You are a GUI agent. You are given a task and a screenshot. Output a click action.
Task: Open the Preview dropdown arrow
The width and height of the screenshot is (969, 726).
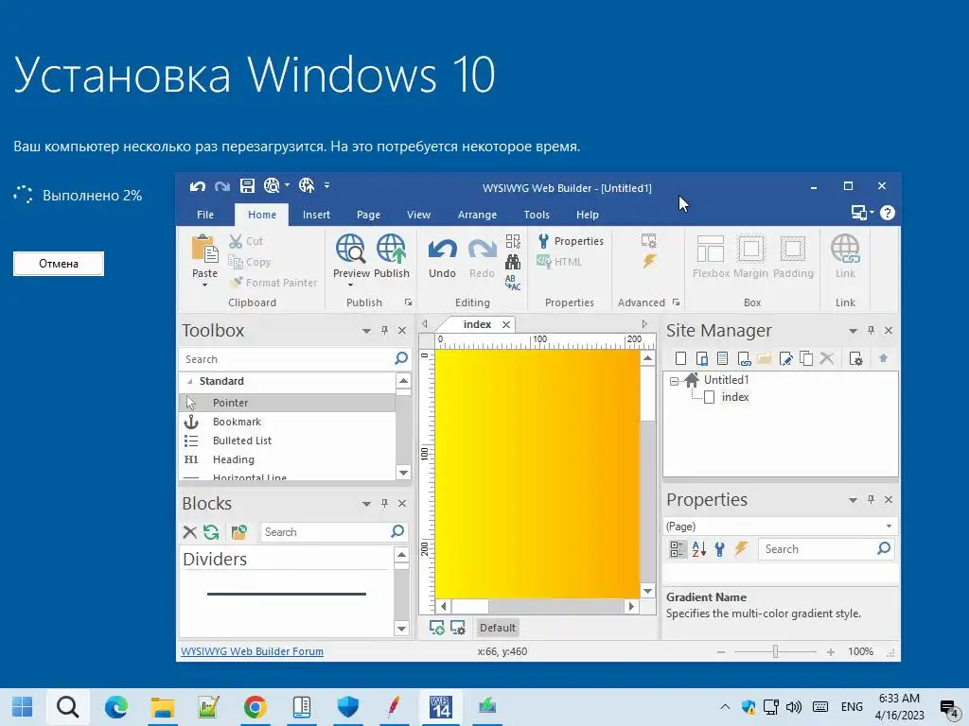tap(350, 285)
